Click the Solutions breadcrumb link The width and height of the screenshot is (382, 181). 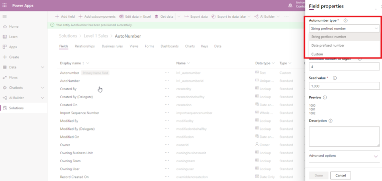tap(68, 36)
